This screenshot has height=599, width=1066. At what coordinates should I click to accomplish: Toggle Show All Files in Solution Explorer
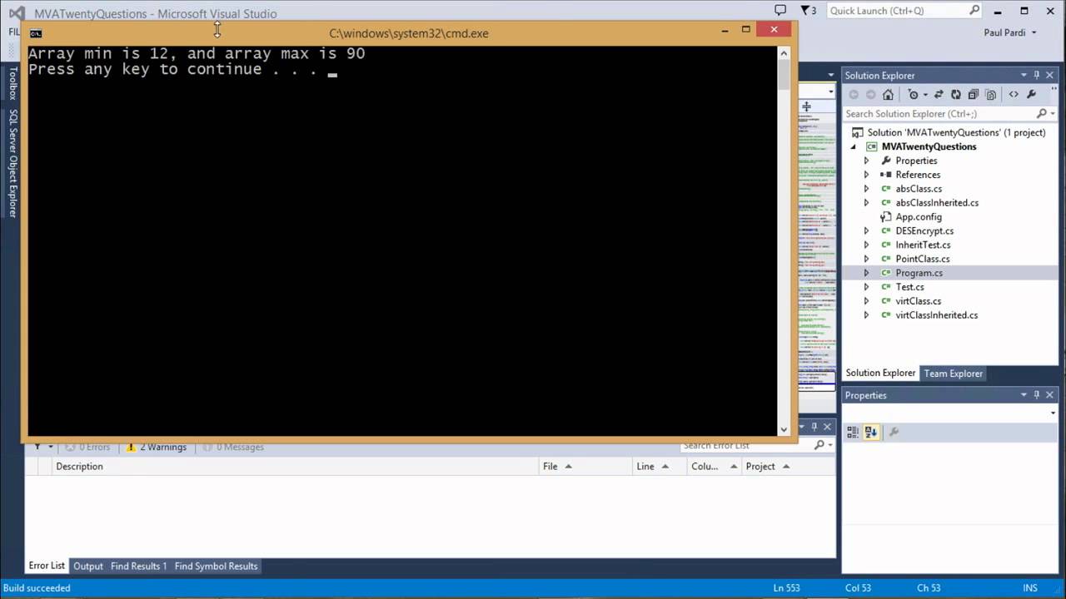(x=990, y=95)
